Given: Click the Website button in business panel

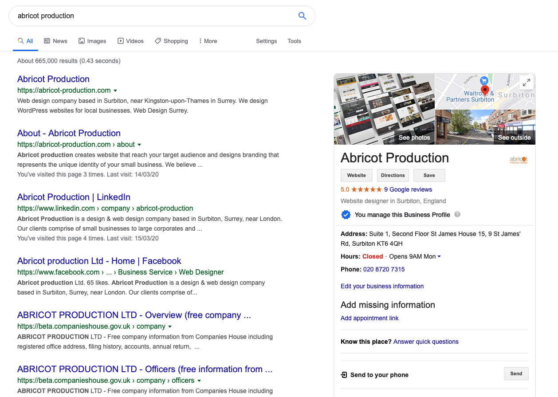Looking at the screenshot, I should coord(357,175).
